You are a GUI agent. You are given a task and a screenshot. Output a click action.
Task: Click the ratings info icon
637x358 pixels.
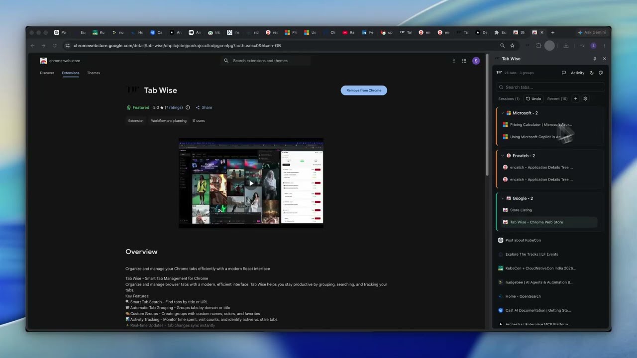pyautogui.click(x=188, y=107)
